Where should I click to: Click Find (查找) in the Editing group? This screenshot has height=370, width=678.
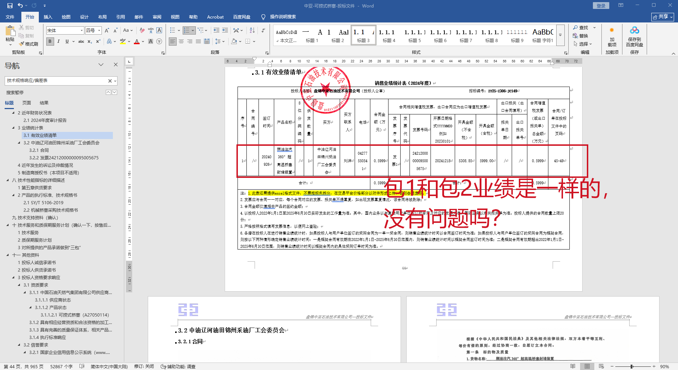(580, 27)
